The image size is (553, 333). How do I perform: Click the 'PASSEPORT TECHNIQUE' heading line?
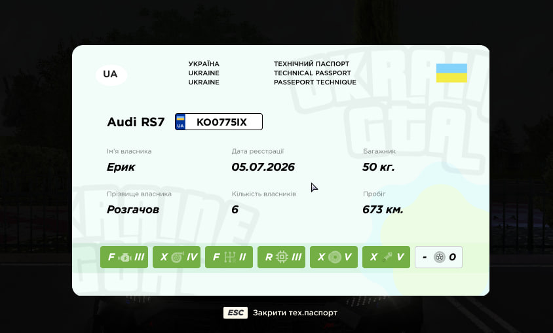pyautogui.click(x=315, y=82)
